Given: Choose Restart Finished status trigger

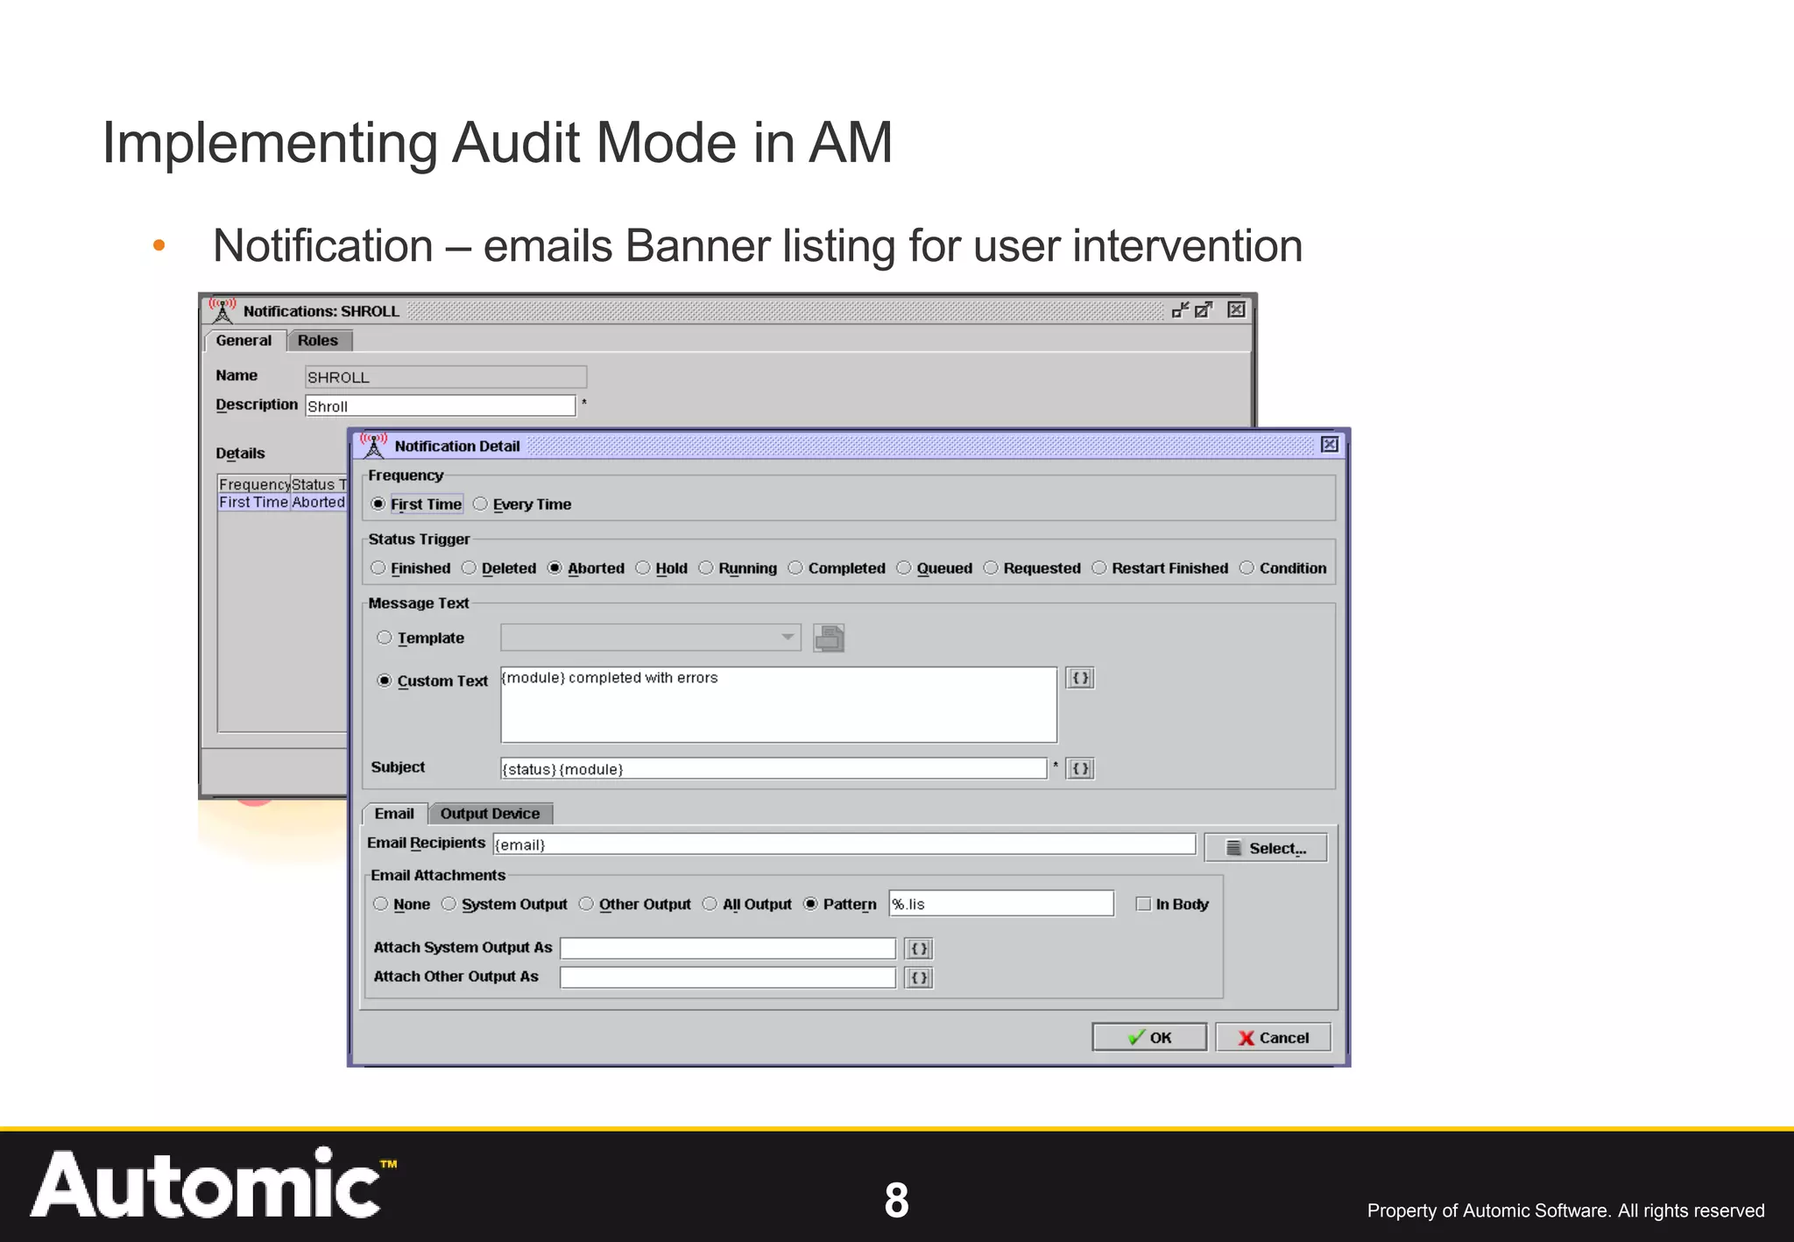Looking at the screenshot, I should click(x=1160, y=568).
